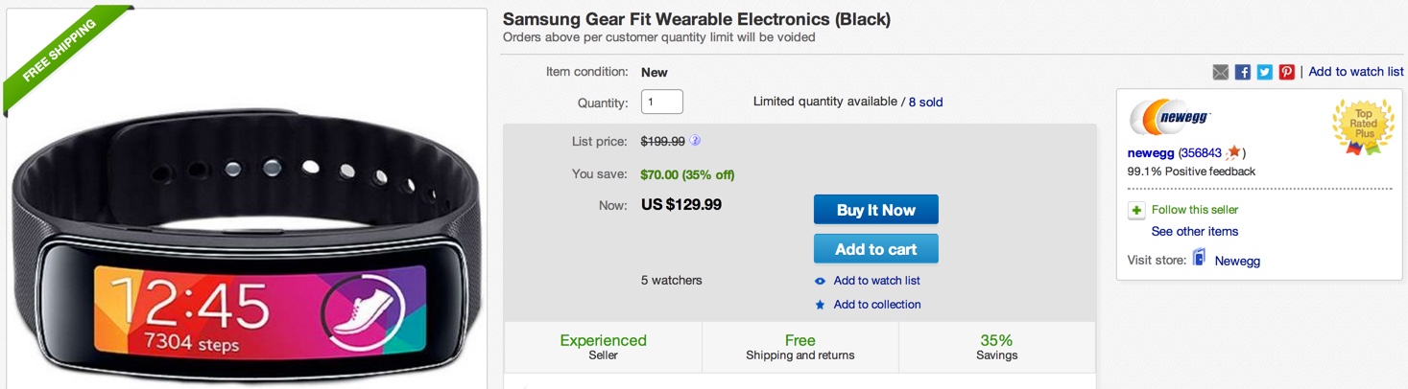Image resolution: width=1408 pixels, height=389 pixels.
Task: Click the Quantity input field
Action: (661, 102)
